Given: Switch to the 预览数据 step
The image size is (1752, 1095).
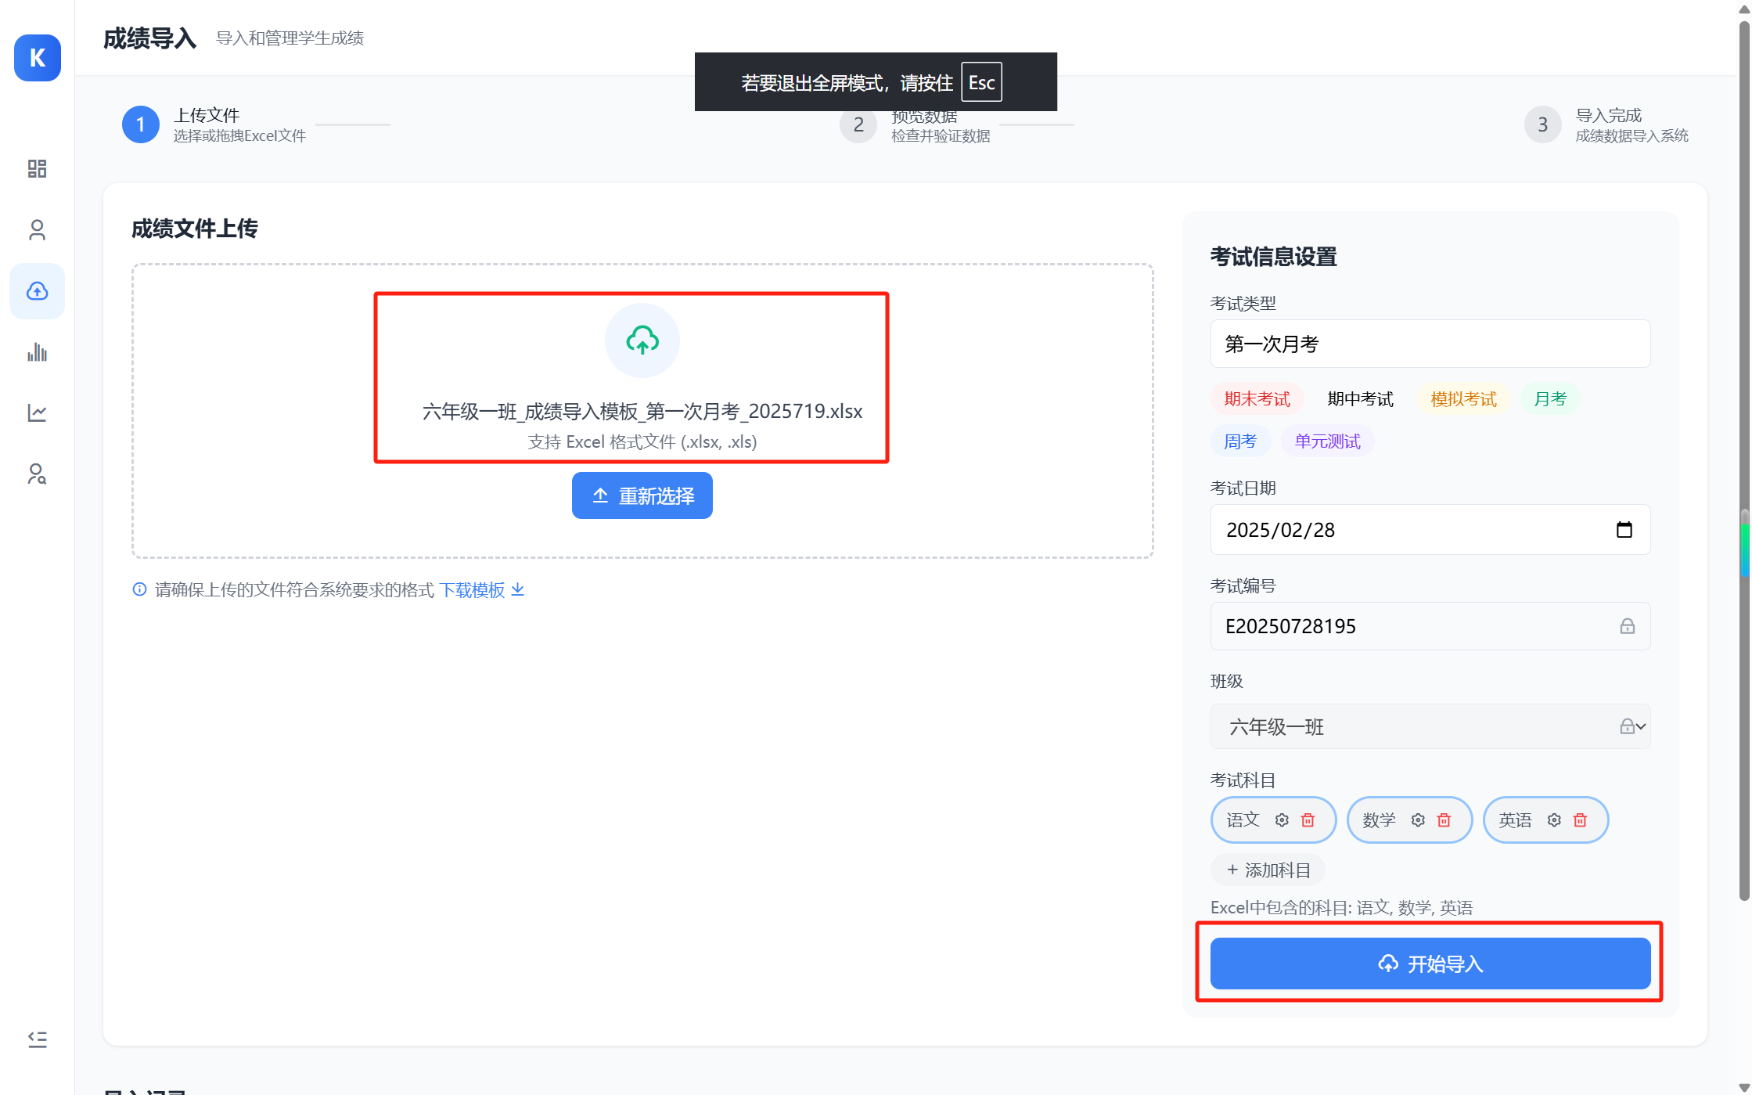Looking at the screenshot, I should point(858,124).
